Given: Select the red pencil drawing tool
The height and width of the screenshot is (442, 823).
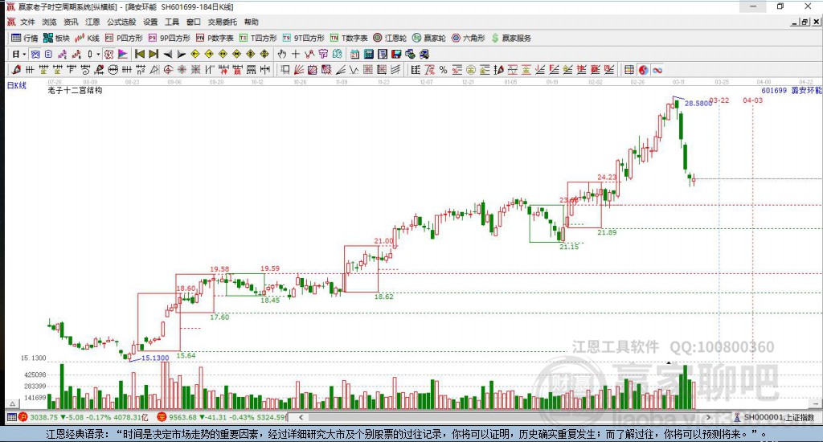Looking at the screenshot, I should 16,70.
